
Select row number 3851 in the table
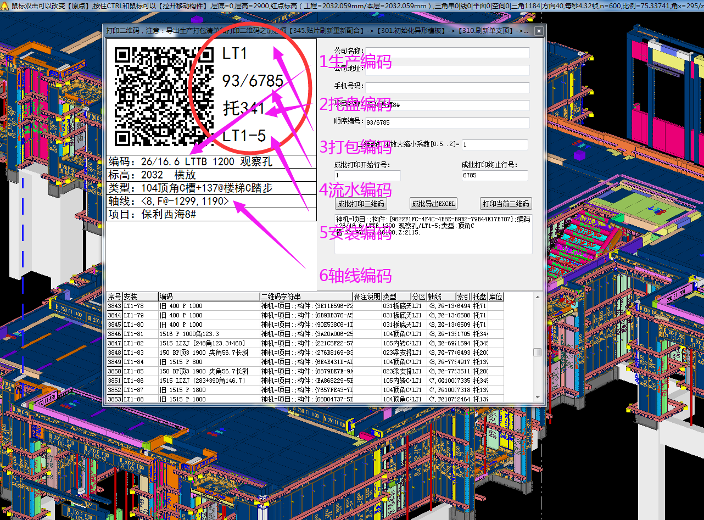[114, 381]
